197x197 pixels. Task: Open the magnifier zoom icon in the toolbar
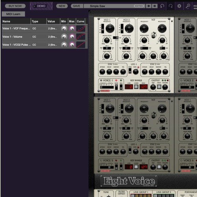pyautogui.click(x=188, y=6)
